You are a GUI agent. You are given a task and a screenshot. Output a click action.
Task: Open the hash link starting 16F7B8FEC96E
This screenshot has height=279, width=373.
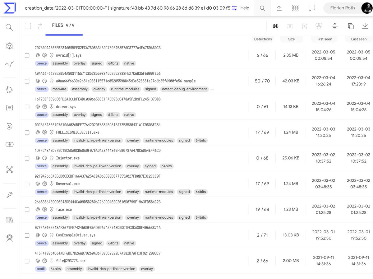click(x=98, y=99)
